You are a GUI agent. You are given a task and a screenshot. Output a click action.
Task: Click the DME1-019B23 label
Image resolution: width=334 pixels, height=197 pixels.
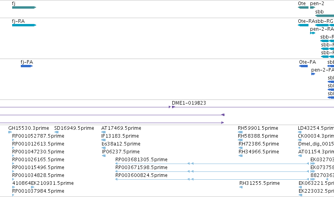pos(189,103)
